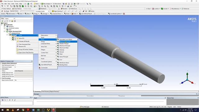Expand Stress Tool submenu
199x112 pixels.
point(48,47)
